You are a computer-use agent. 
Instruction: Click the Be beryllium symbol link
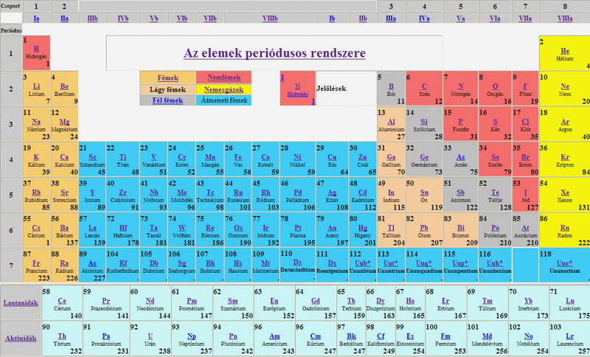coord(64,86)
